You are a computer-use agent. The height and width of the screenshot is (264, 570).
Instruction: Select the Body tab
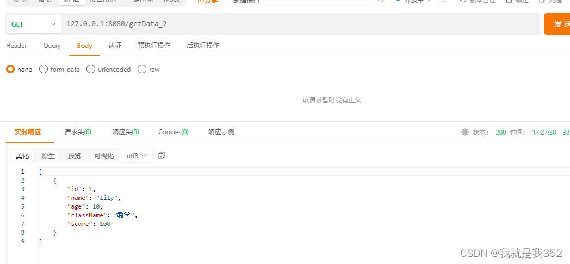pos(84,46)
